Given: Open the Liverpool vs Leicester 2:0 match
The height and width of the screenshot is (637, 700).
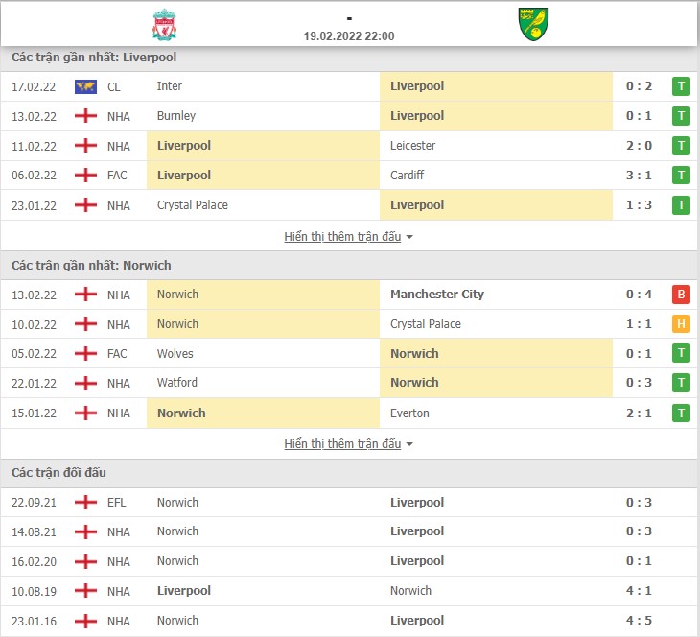Looking at the screenshot, I should (x=349, y=146).
